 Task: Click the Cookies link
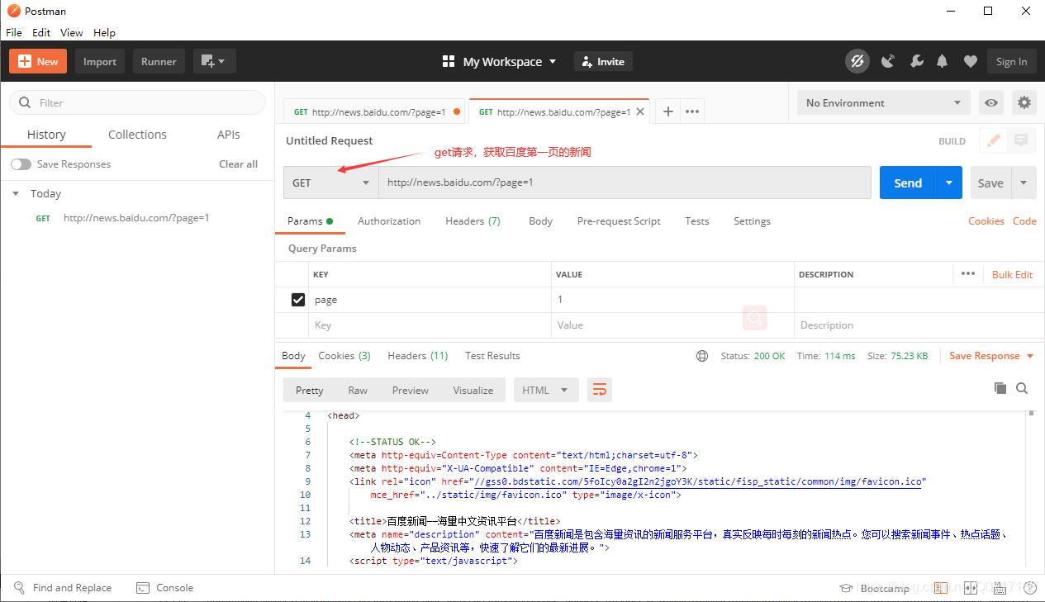[986, 221]
